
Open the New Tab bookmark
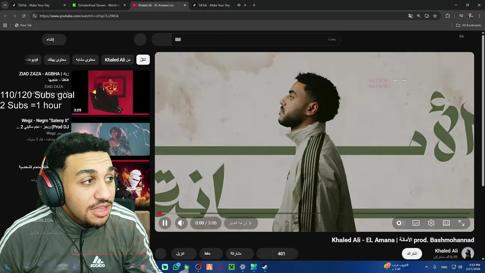(23, 25)
